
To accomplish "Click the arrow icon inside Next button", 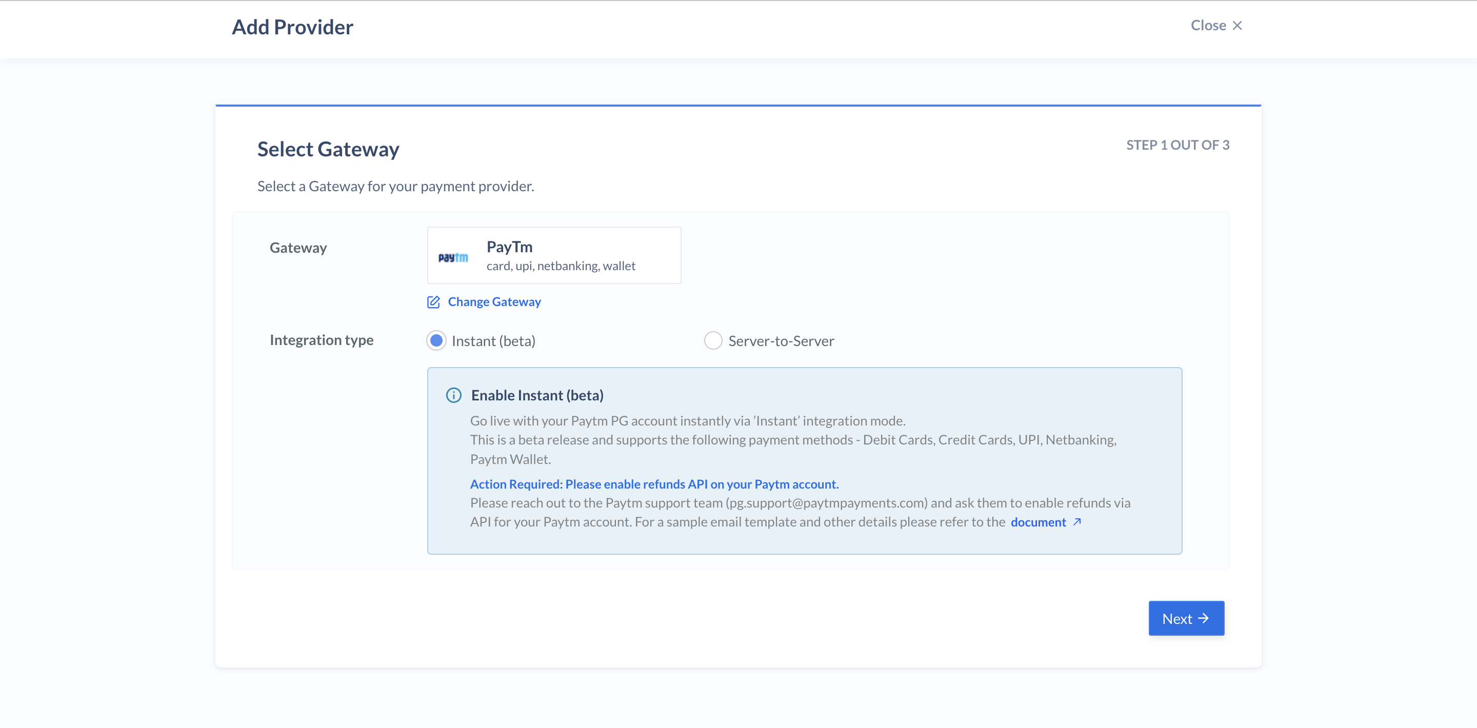I will tap(1204, 618).
